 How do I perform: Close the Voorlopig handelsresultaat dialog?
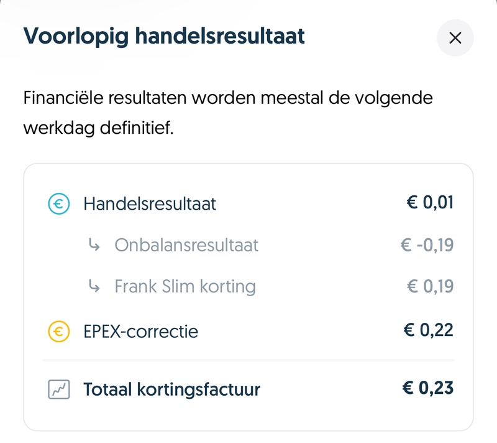(455, 38)
